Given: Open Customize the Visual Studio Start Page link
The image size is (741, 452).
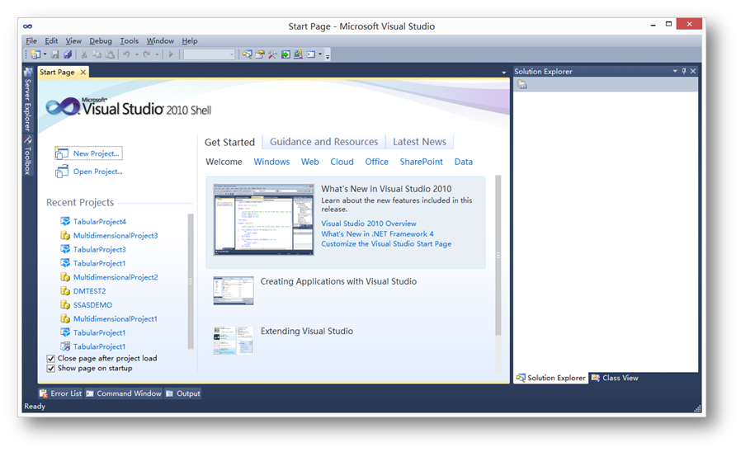Looking at the screenshot, I should coord(386,243).
